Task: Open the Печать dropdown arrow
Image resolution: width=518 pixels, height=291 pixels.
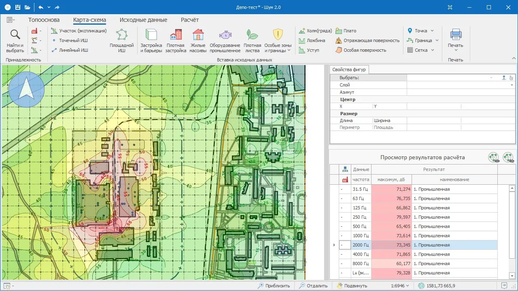Action: click(456, 50)
